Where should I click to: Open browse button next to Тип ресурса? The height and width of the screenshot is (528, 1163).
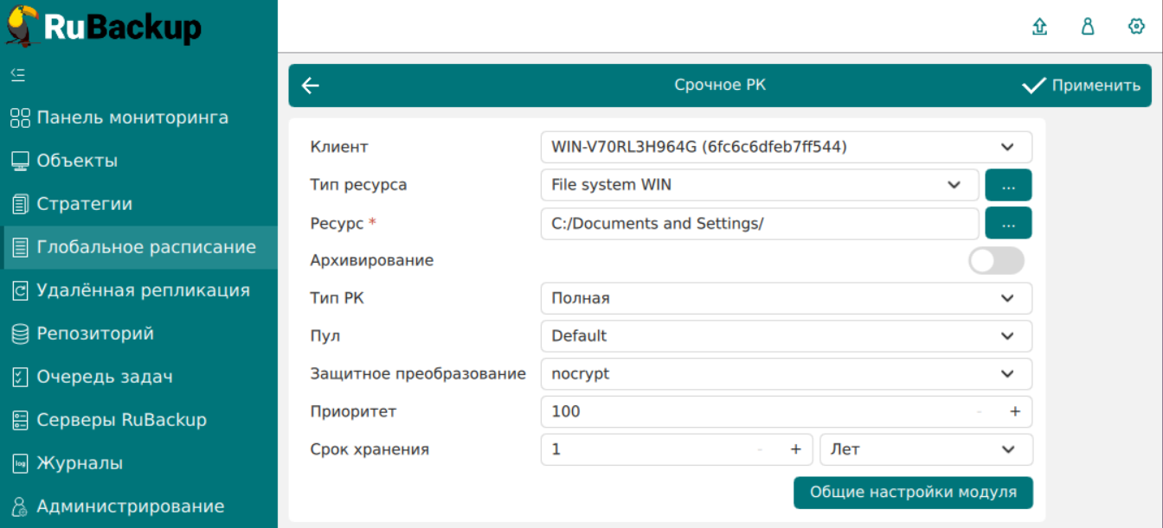coord(1008,185)
